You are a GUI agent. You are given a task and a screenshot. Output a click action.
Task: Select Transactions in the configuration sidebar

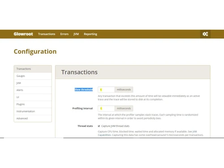click(33, 69)
